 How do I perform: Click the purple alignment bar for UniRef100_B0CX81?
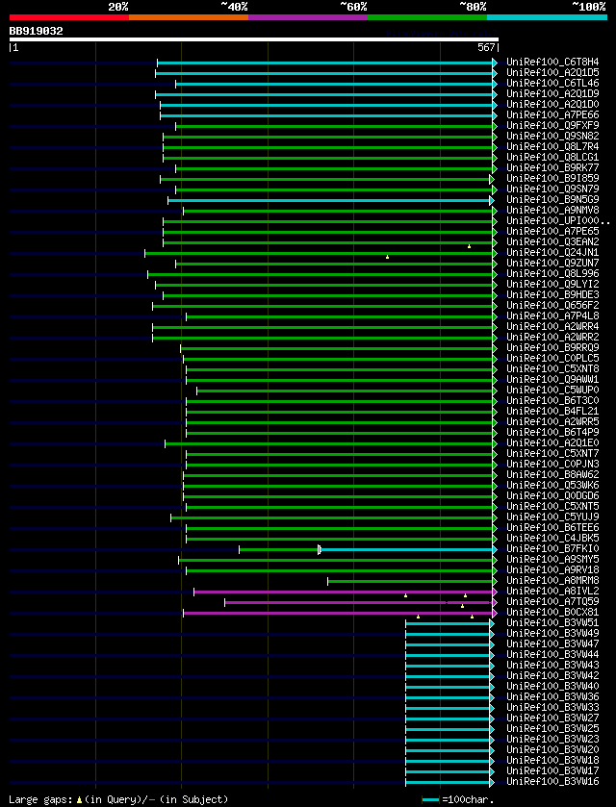pos(338,614)
